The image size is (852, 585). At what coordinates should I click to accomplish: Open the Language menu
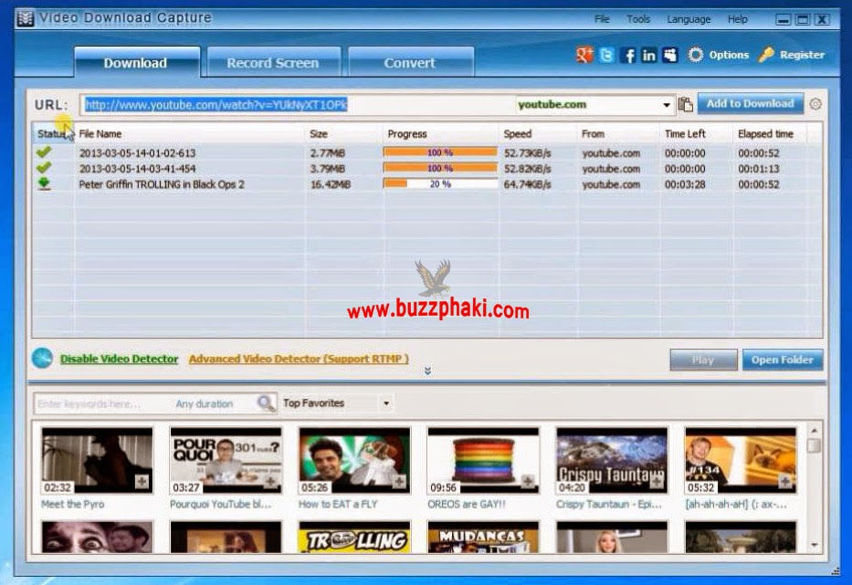tap(689, 19)
